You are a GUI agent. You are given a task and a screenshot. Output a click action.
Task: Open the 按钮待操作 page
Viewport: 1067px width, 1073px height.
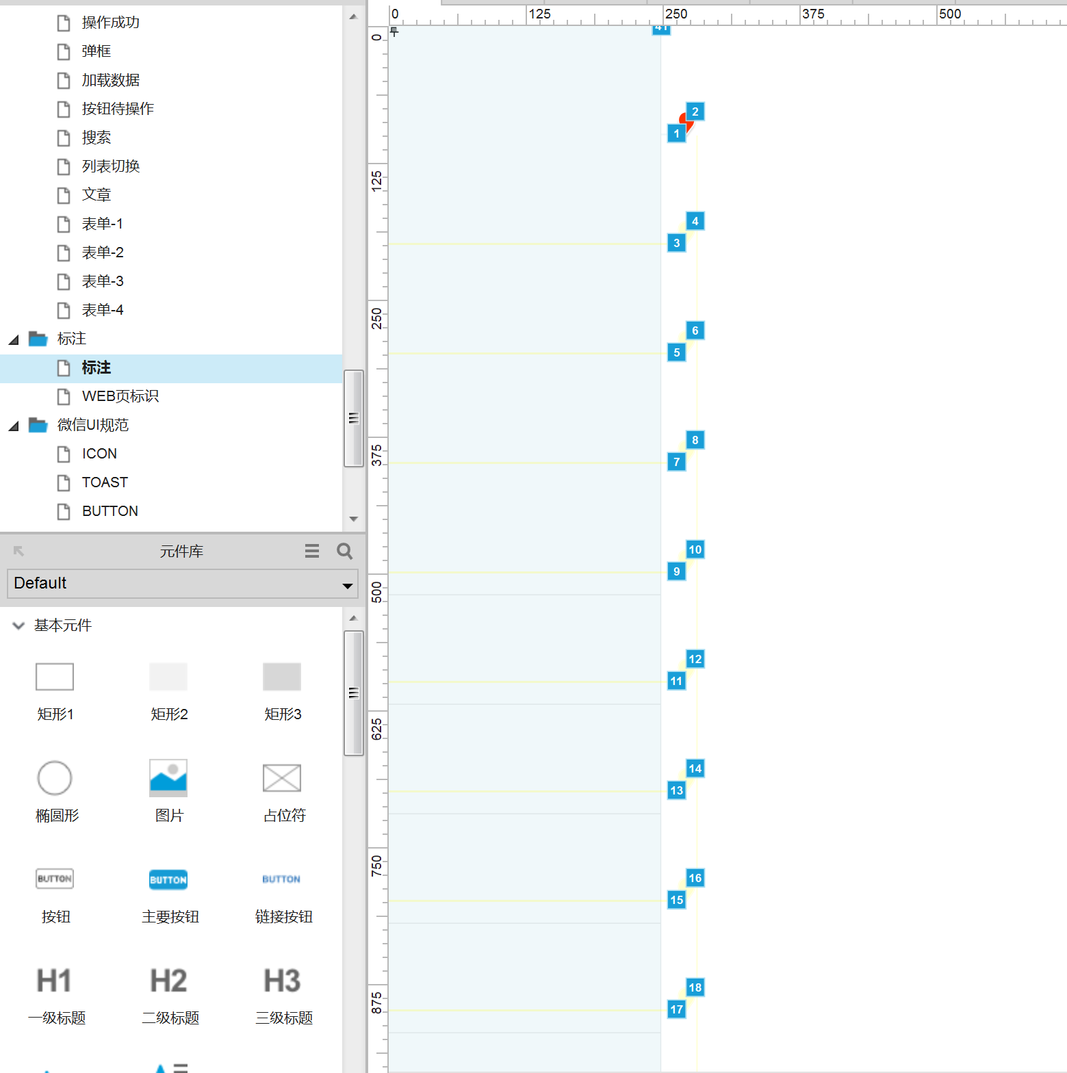coord(118,109)
